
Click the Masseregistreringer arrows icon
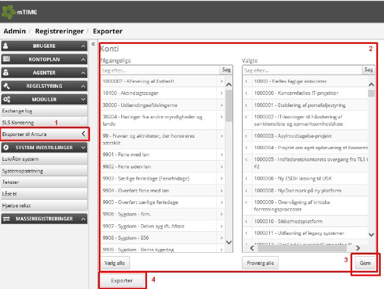tap(7, 219)
